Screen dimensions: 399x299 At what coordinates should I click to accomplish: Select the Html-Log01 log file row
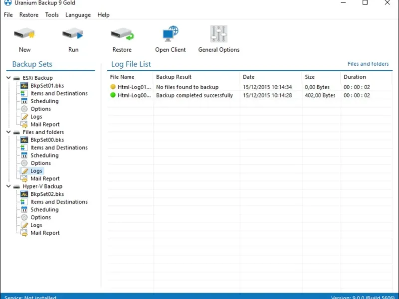click(250, 87)
